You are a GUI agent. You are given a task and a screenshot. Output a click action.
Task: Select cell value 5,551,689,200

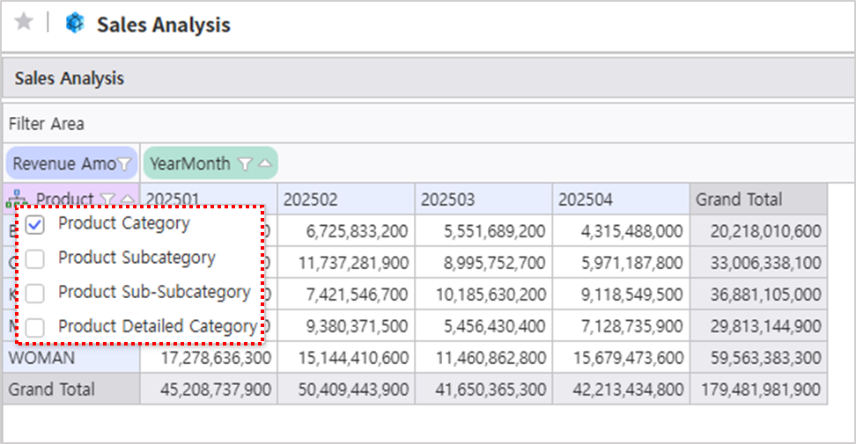[x=483, y=231]
